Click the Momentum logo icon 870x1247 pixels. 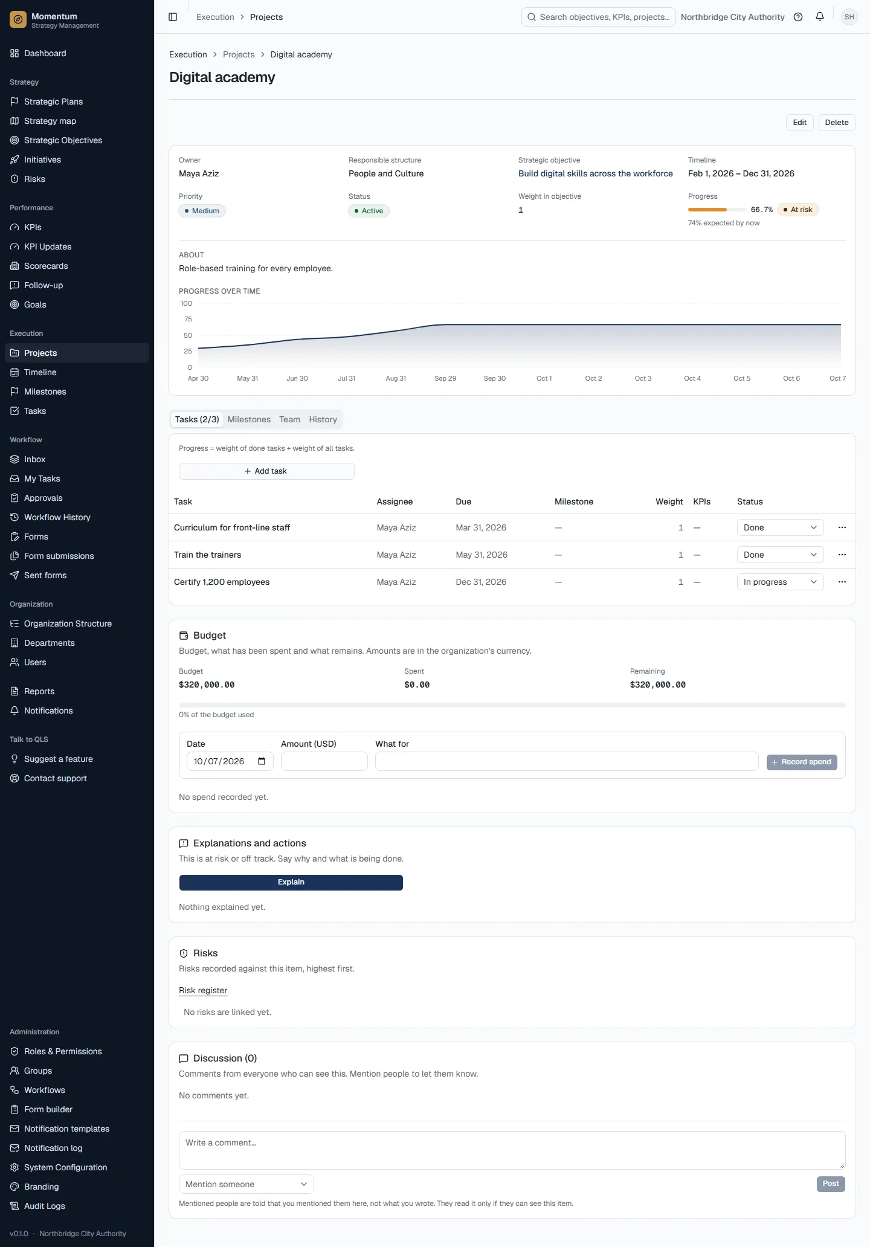tap(18, 20)
